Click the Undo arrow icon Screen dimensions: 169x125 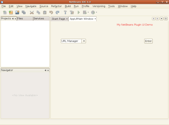pos(51,12)
